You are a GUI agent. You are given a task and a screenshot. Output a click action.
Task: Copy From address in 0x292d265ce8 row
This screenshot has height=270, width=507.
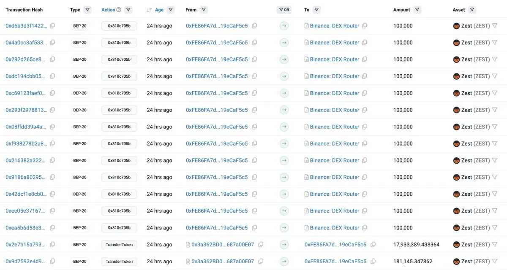pyautogui.click(x=254, y=59)
